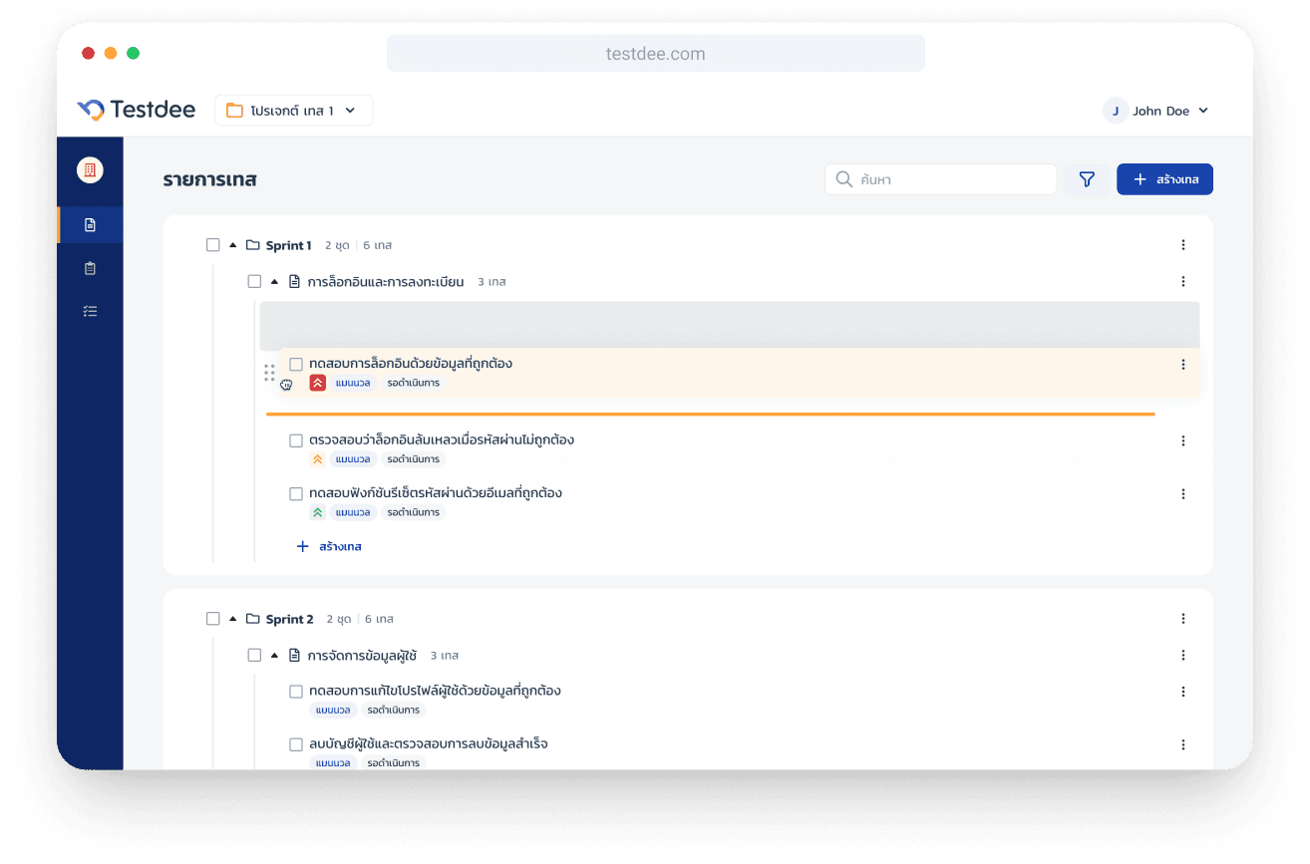The width and height of the screenshot is (1310, 864).
Task: Select the document/test list icon in sidebar
Action: (90, 224)
